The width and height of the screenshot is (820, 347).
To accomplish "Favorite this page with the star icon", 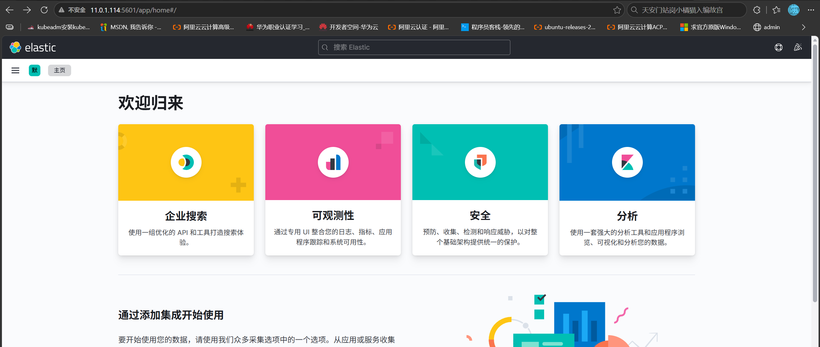I will (617, 10).
